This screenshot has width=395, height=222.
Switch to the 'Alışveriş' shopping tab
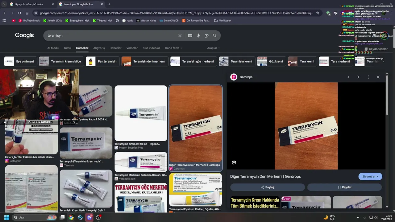[x=99, y=48]
